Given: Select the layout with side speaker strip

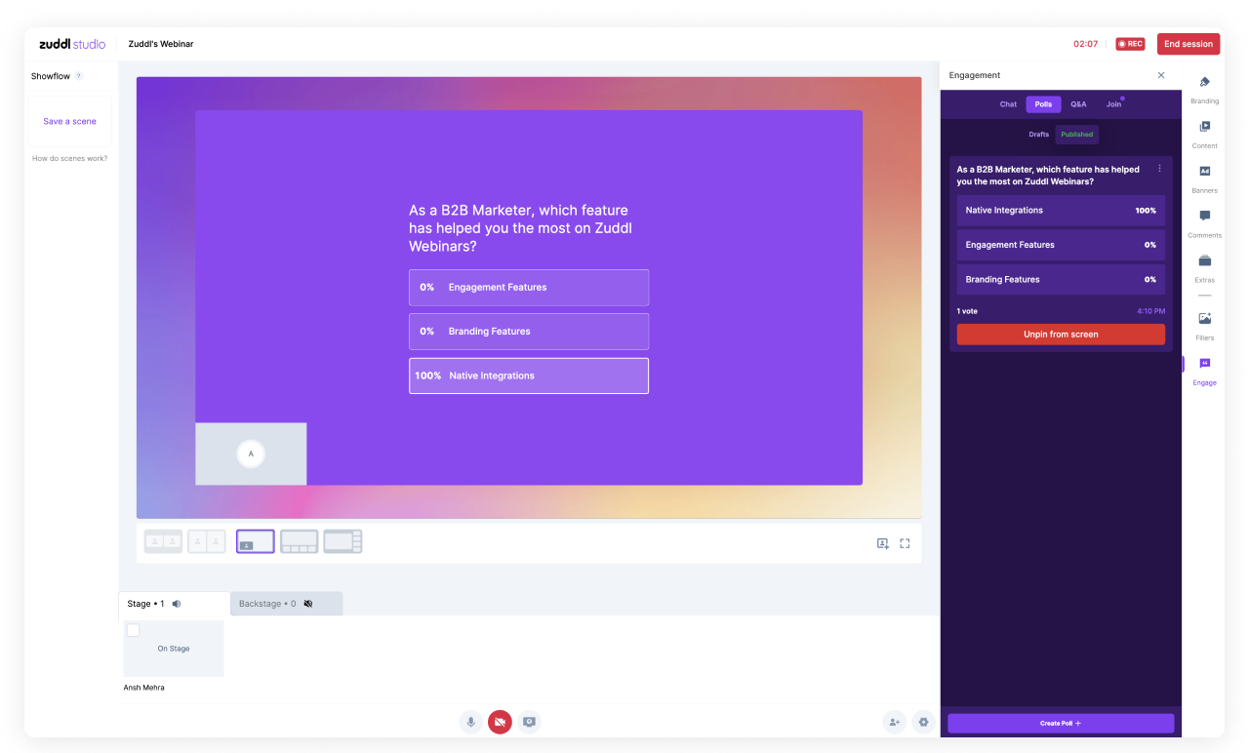Looking at the screenshot, I should click(x=342, y=541).
